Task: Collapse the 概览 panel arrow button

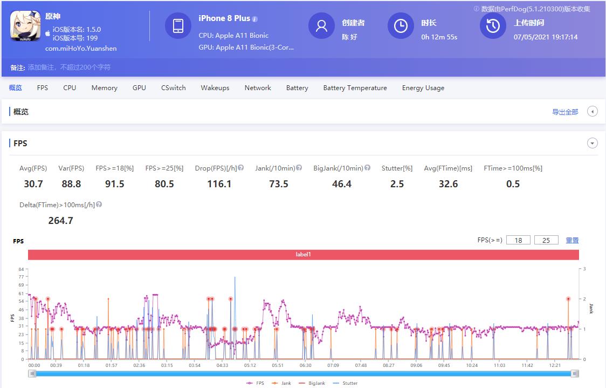Action: [x=592, y=112]
